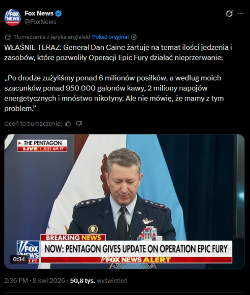
Task: Click the blue verified badge
Action: point(59,13)
